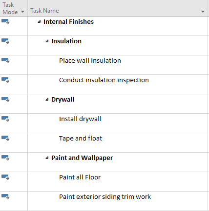
Task: Select task mode icon beside Paint all Floor
Action: click(5, 177)
